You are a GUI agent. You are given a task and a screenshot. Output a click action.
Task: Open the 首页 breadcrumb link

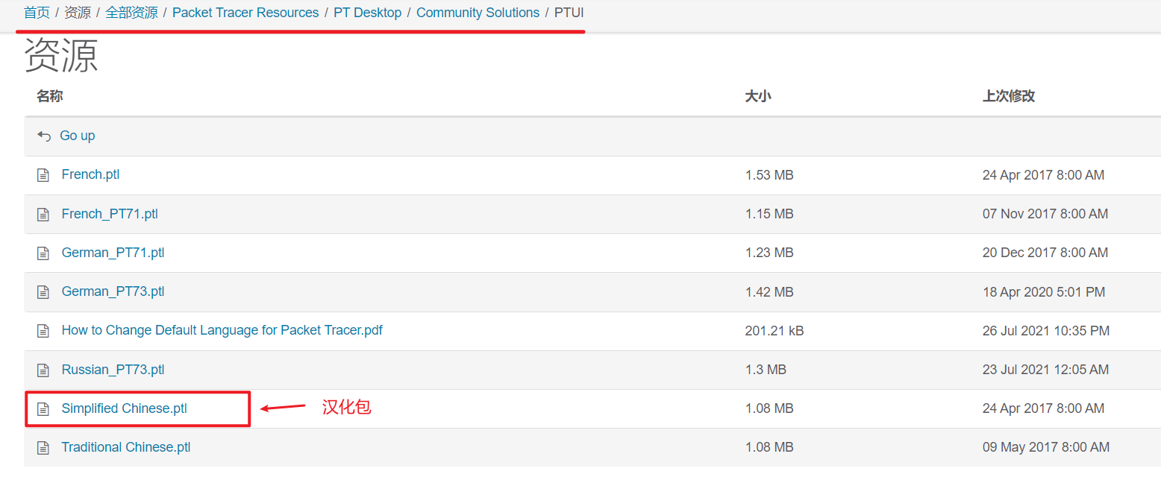[37, 13]
